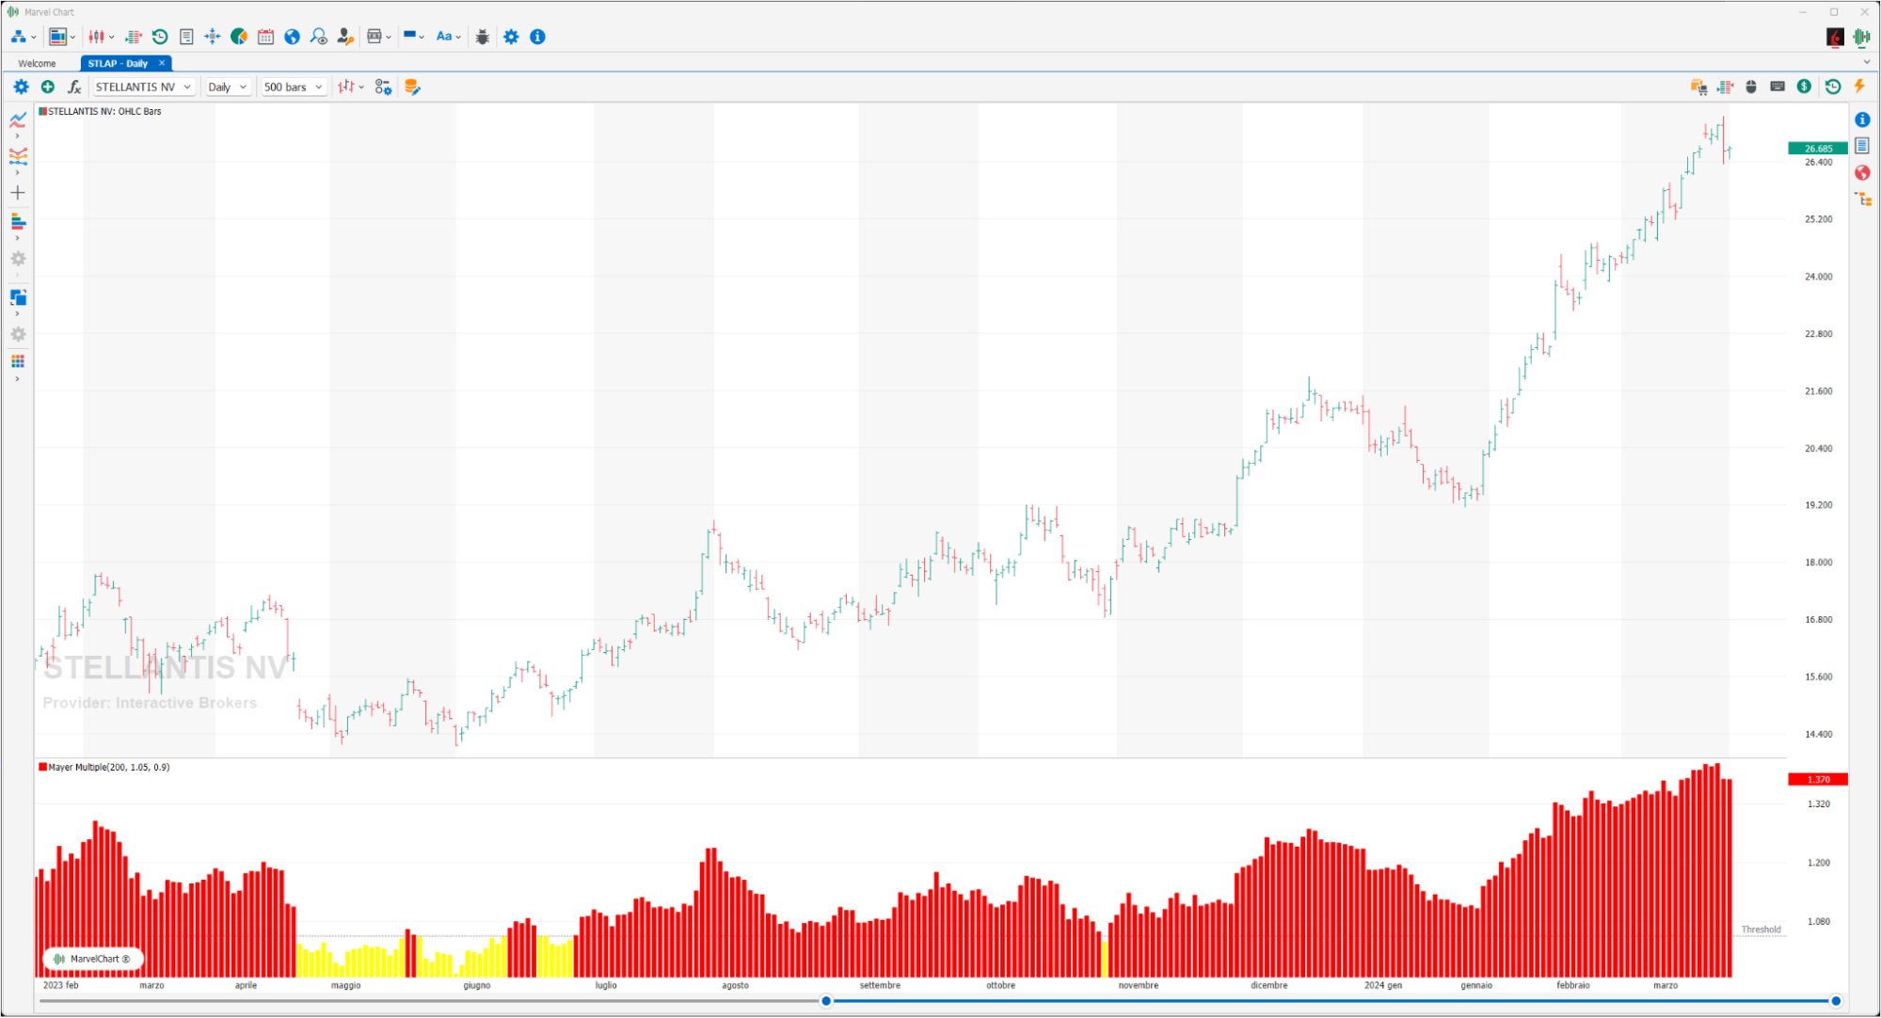Open the document report icon
Image resolution: width=1881 pixels, height=1018 pixels.
click(186, 37)
